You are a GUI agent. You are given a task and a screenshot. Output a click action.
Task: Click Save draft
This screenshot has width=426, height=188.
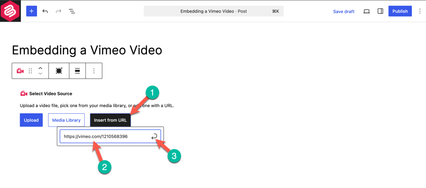coord(344,11)
